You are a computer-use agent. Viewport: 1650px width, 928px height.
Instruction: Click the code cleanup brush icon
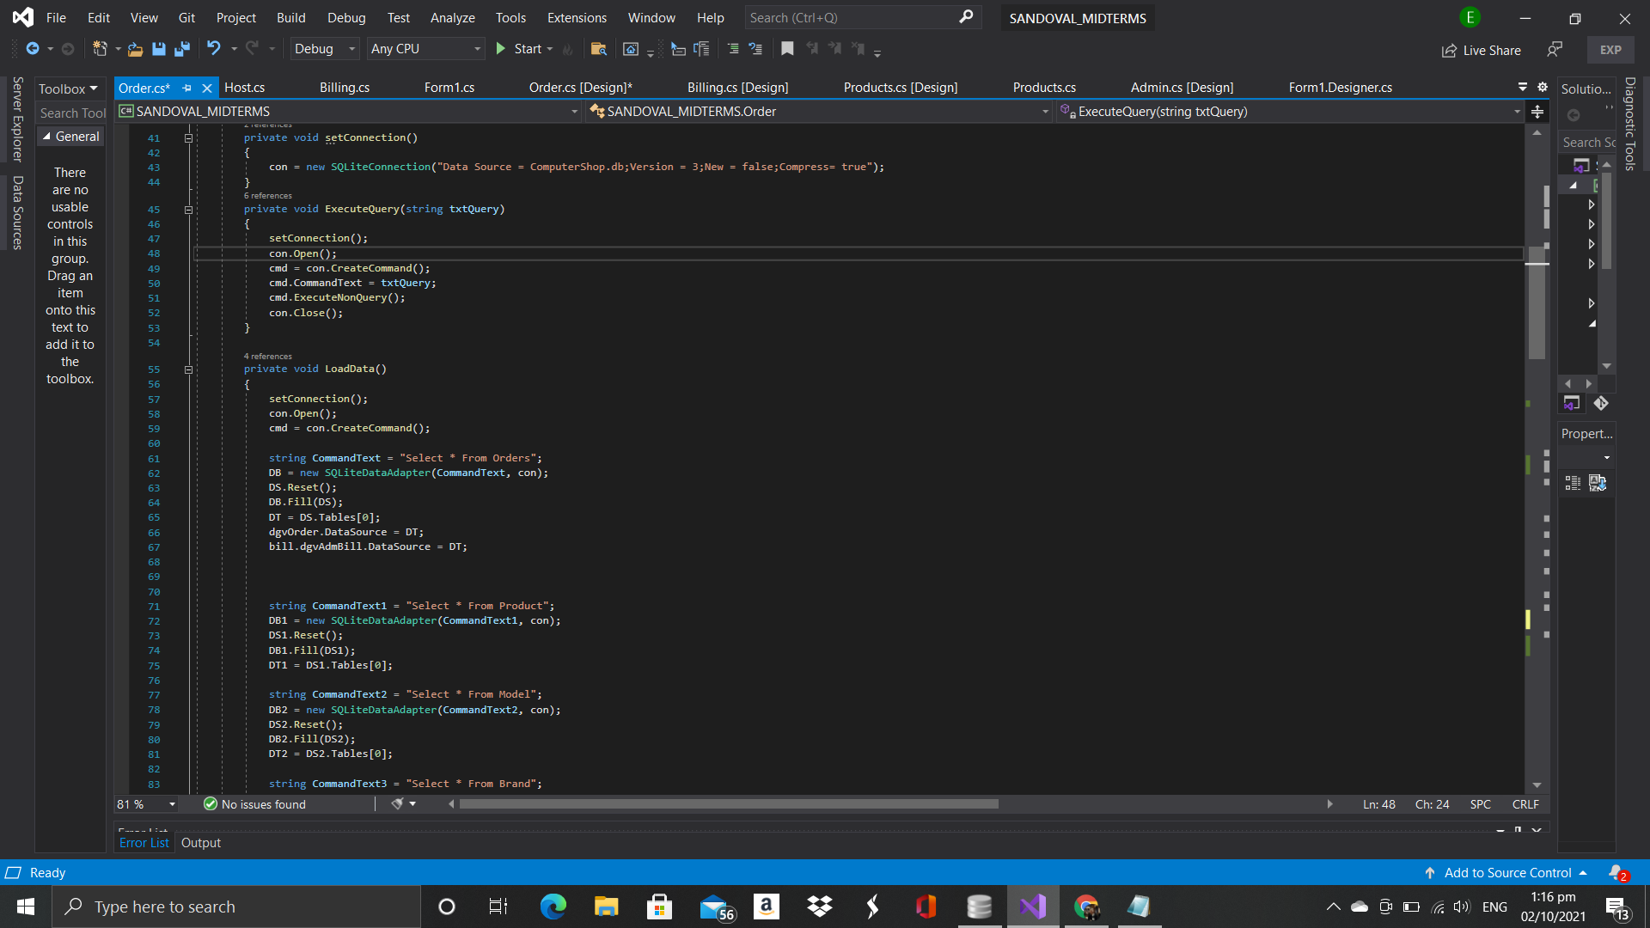point(397,804)
